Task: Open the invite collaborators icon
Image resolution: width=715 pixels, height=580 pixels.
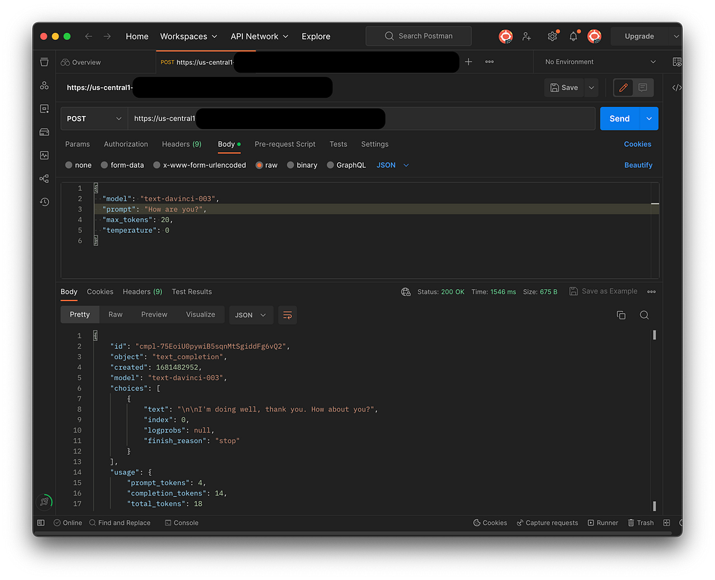Action: click(526, 36)
